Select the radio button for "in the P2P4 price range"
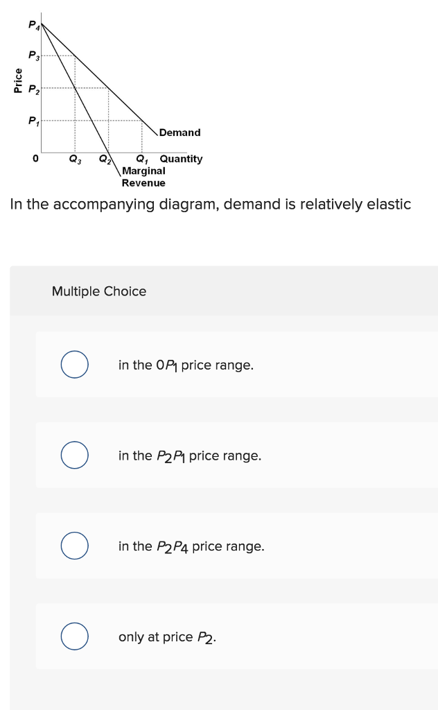 (x=74, y=546)
